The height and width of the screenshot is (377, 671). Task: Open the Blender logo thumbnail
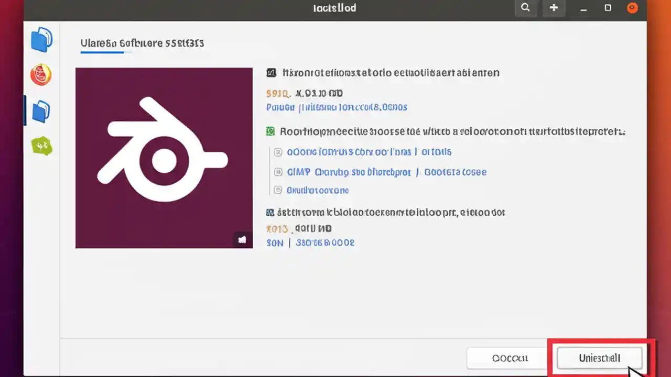coord(164,157)
